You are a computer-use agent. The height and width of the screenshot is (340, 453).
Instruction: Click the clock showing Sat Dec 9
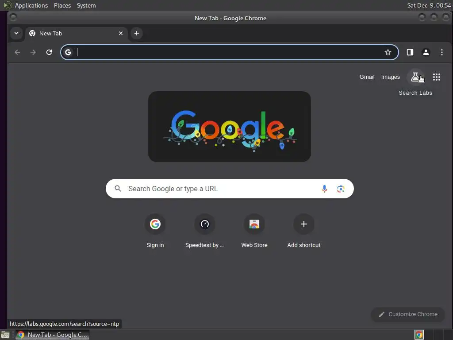coord(429,5)
